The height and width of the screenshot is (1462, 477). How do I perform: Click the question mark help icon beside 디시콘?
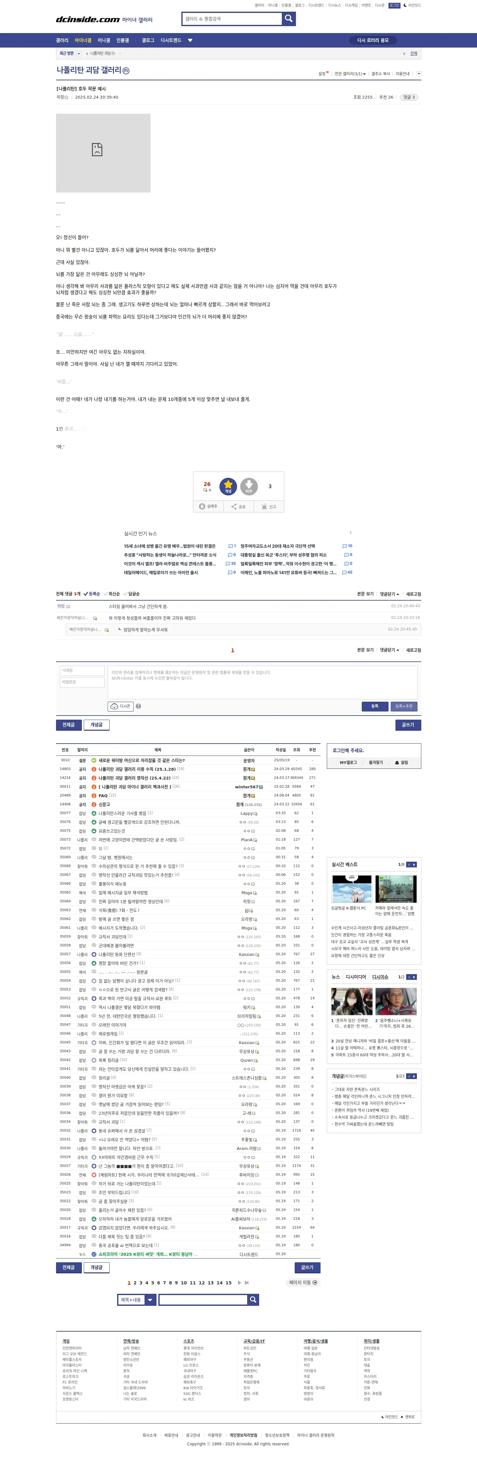coord(139,706)
